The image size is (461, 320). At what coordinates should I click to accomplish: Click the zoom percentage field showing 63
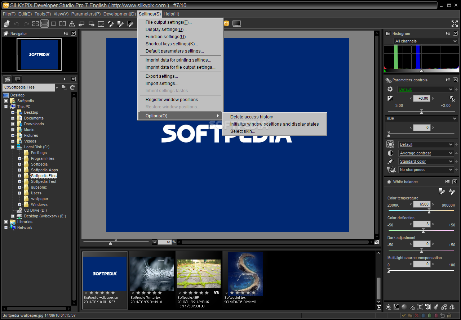(x=164, y=242)
